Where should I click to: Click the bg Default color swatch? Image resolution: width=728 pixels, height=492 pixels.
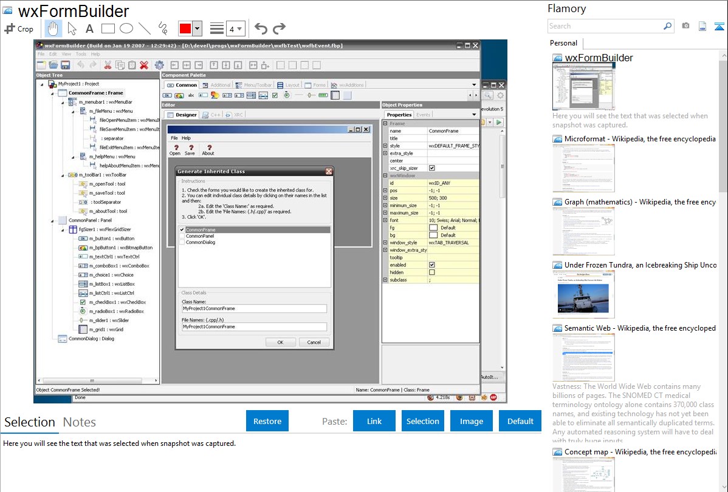(x=433, y=235)
